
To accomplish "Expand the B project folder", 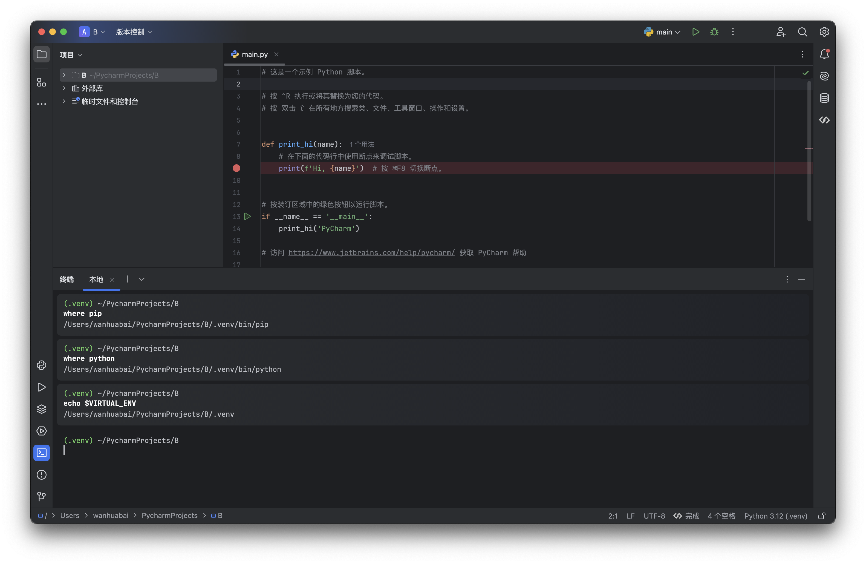I will click(x=64, y=75).
